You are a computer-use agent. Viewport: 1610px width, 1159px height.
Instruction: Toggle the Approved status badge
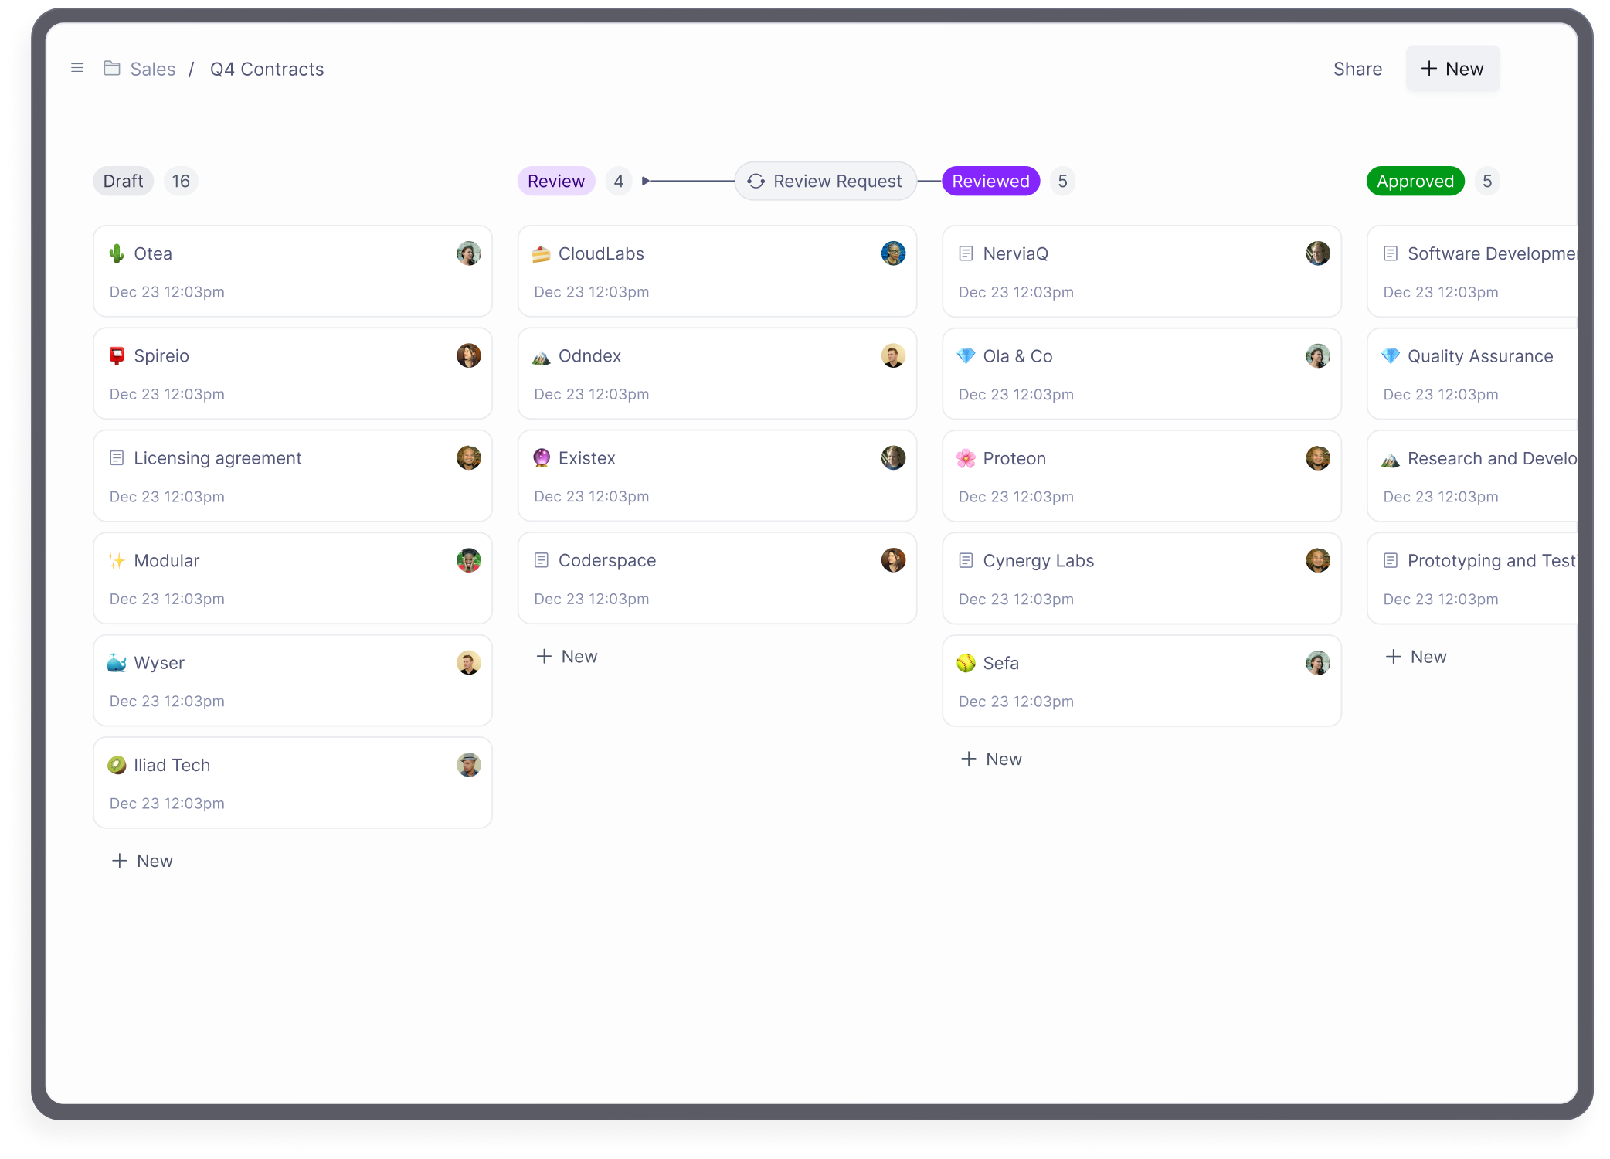click(x=1415, y=181)
